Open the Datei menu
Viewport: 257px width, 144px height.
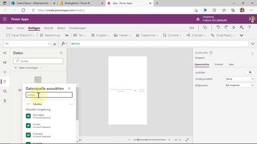tap(10, 28)
